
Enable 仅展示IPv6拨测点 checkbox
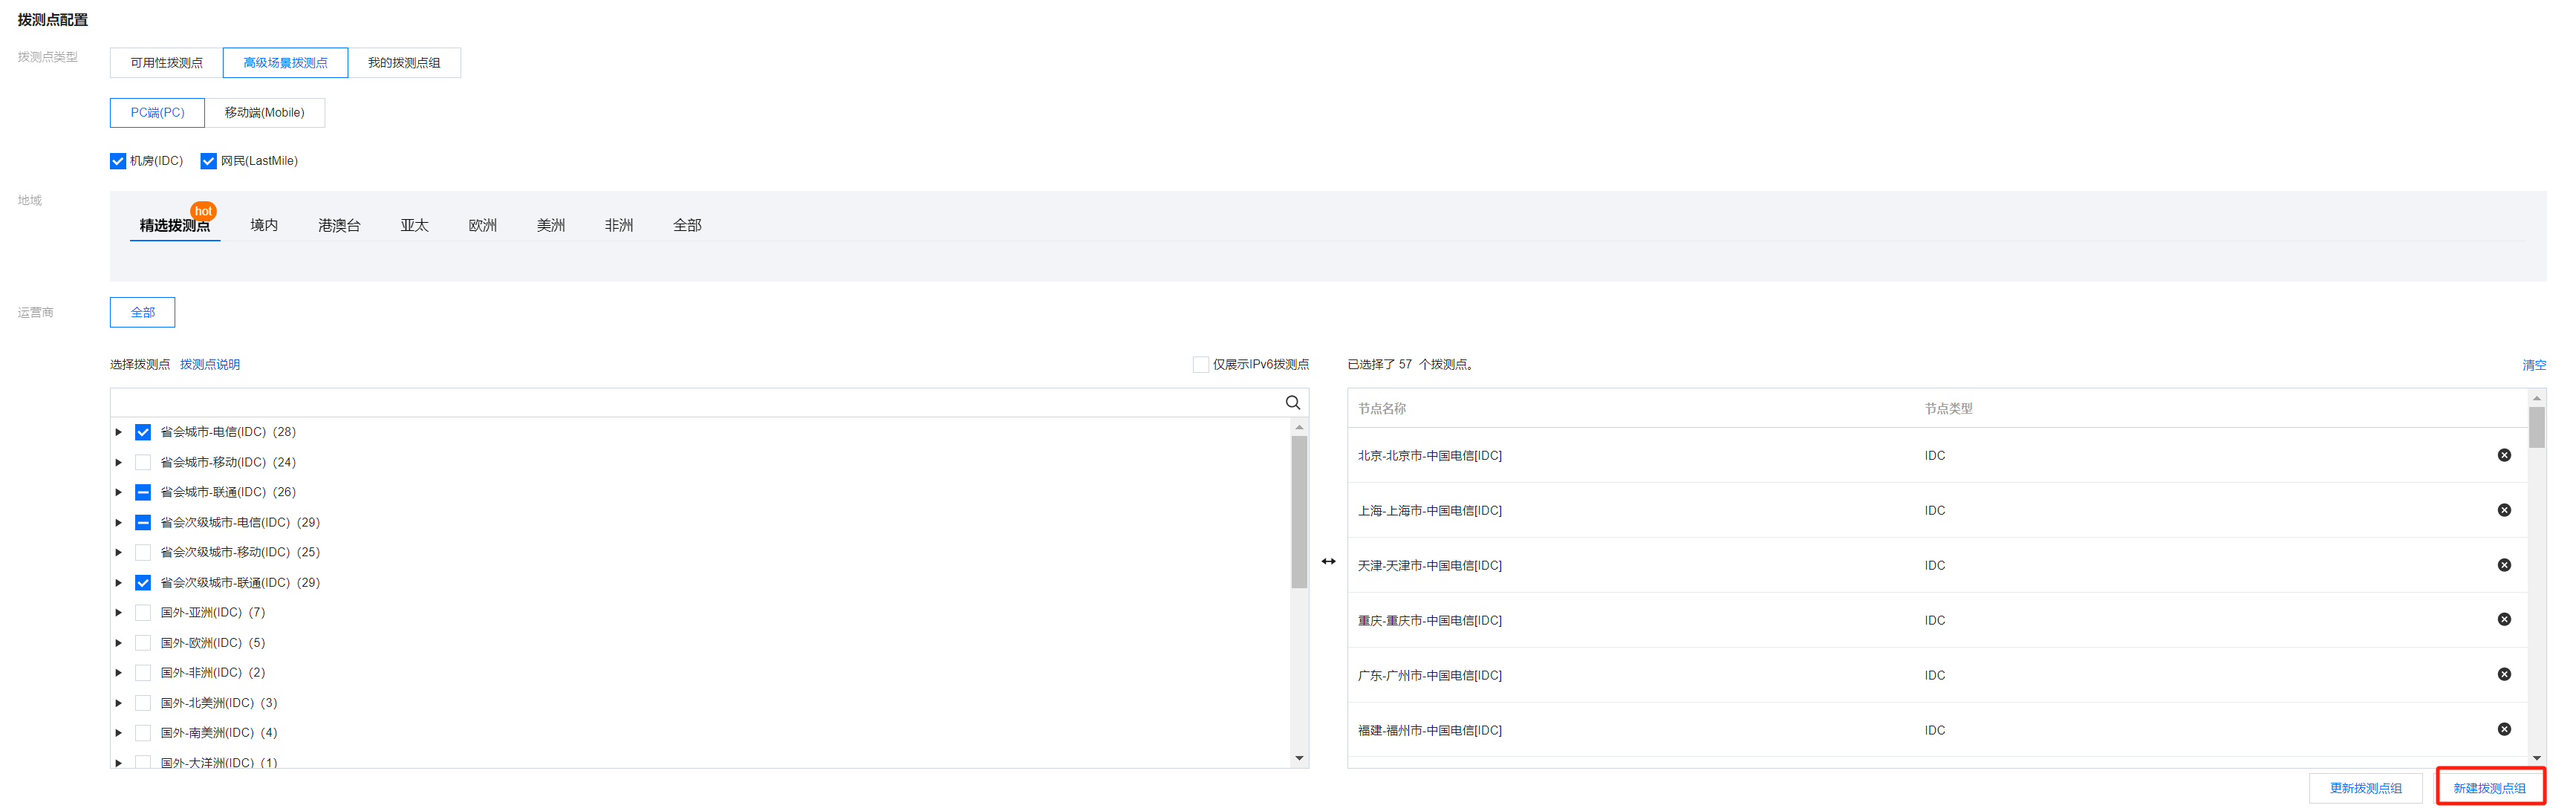click(1200, 364)
